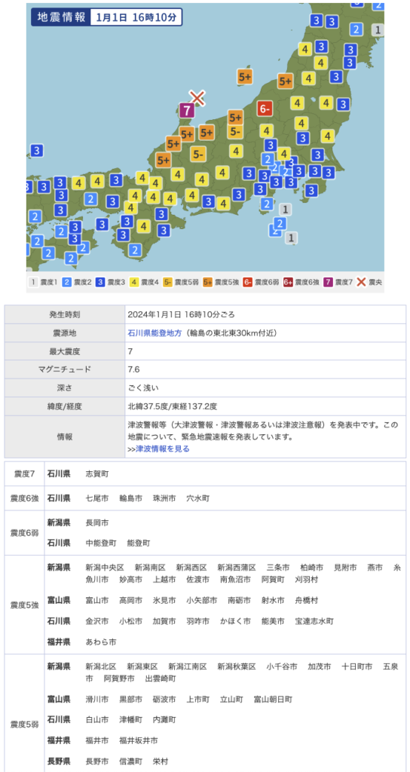Click the 震度7 legend icon below map

[x=327, y=283]
